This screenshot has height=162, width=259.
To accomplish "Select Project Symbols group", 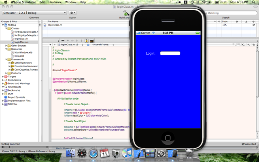I will click(x=17, y=97).
